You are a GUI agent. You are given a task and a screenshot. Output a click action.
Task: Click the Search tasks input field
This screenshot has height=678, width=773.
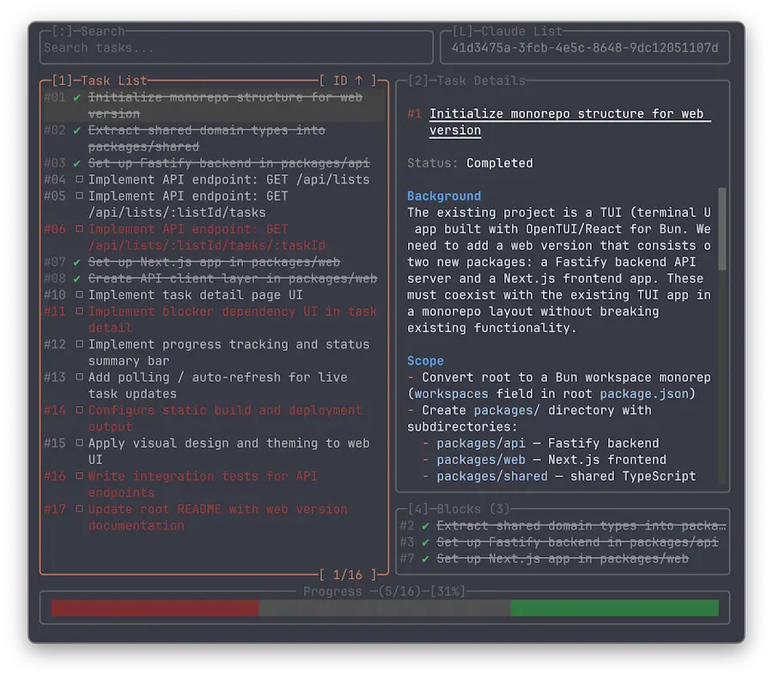(237, 49)
